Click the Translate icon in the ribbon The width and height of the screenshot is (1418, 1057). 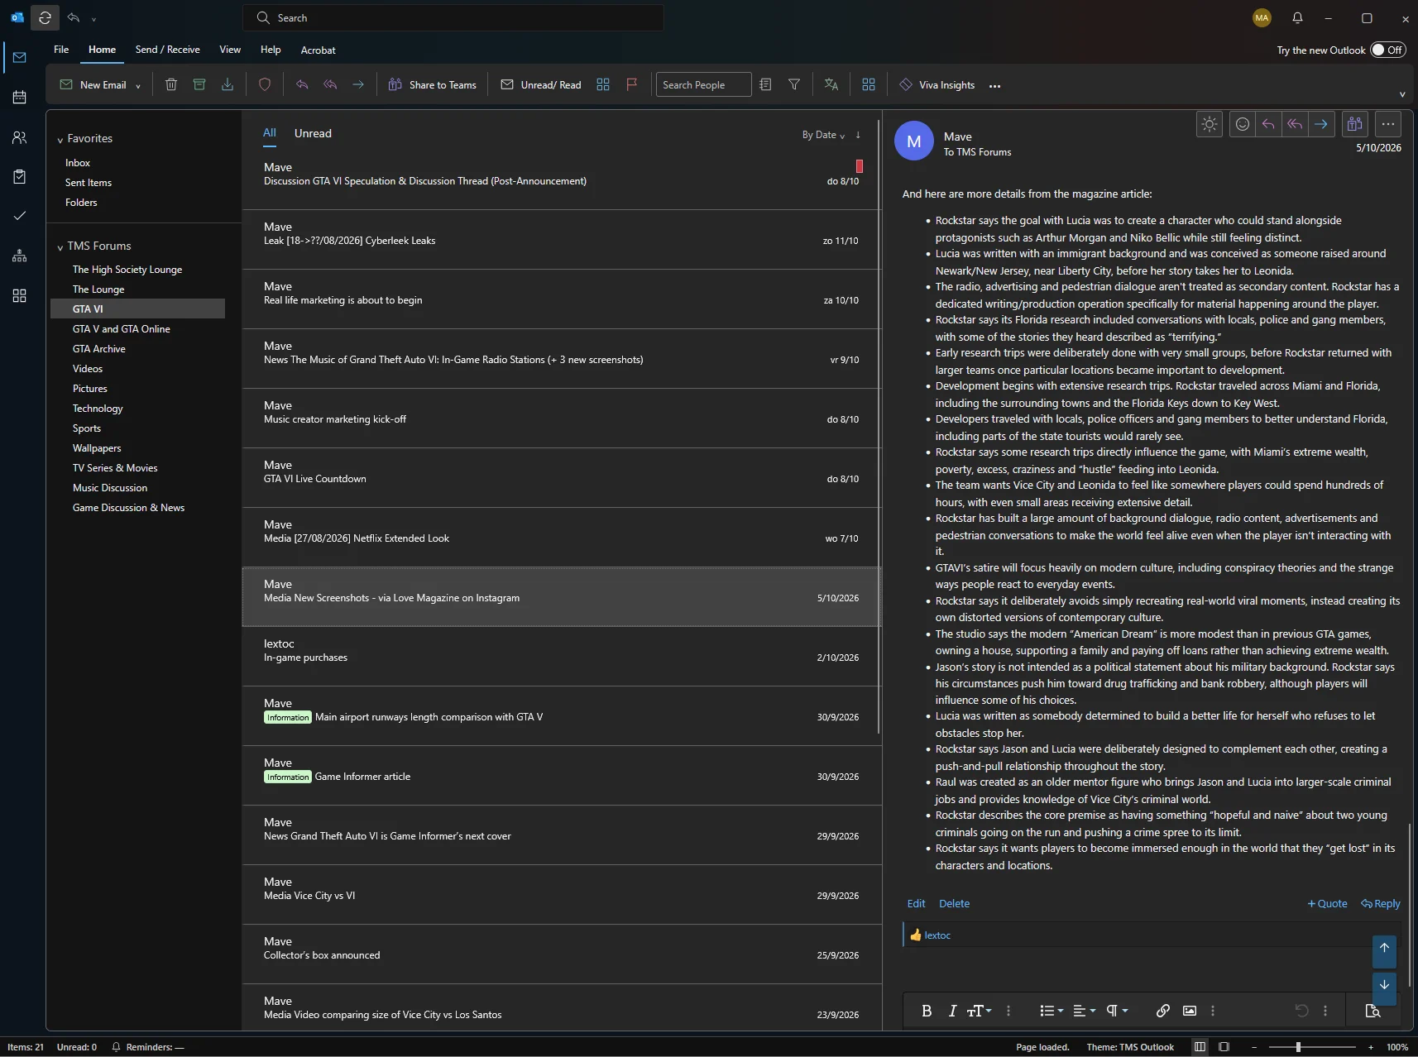click(x=831, y=84)
